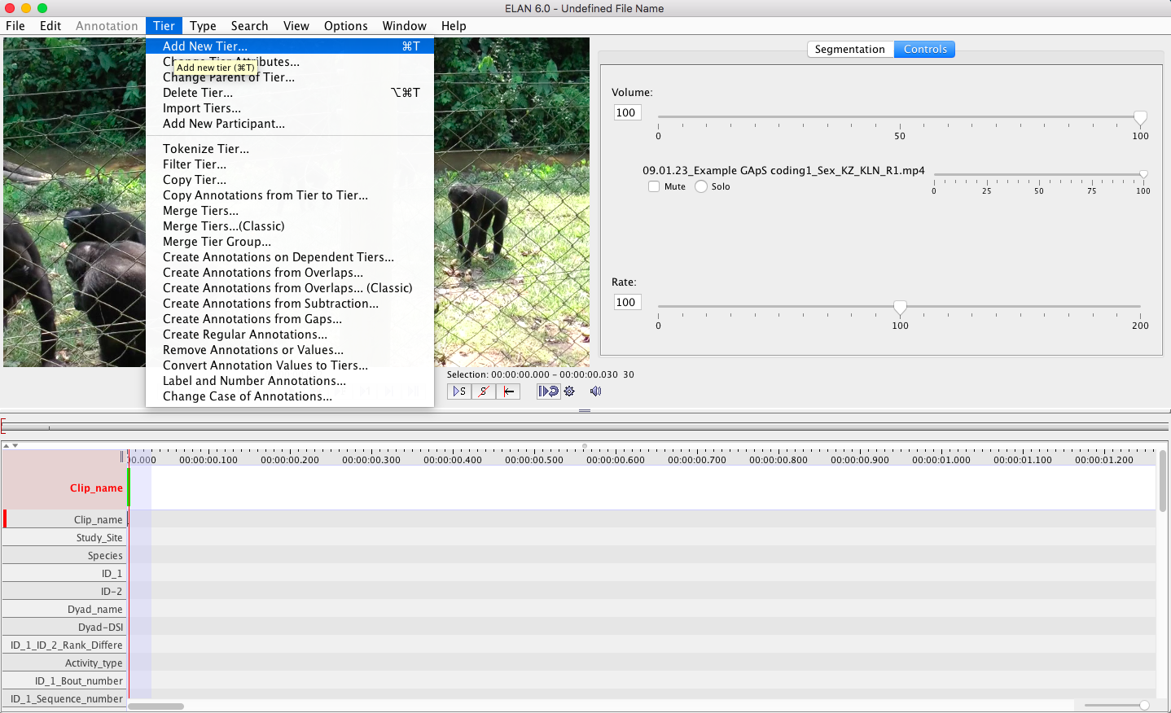This screenshot has height=713, width=1171.
Task: Select the Delete Tier menu option
Action: pos(197,92)
